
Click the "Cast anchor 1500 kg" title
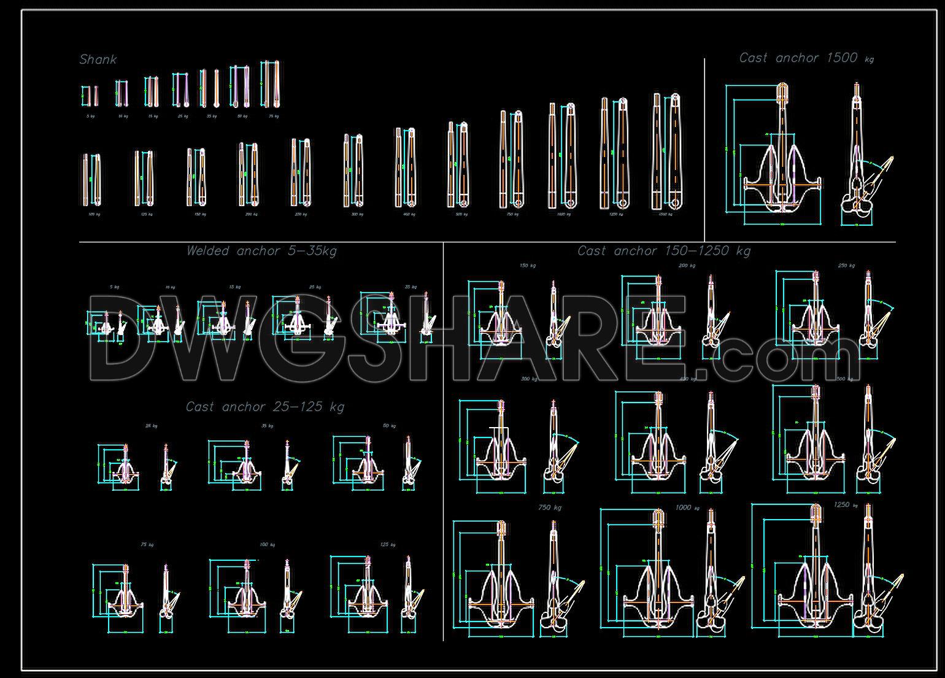coord(806,58)
